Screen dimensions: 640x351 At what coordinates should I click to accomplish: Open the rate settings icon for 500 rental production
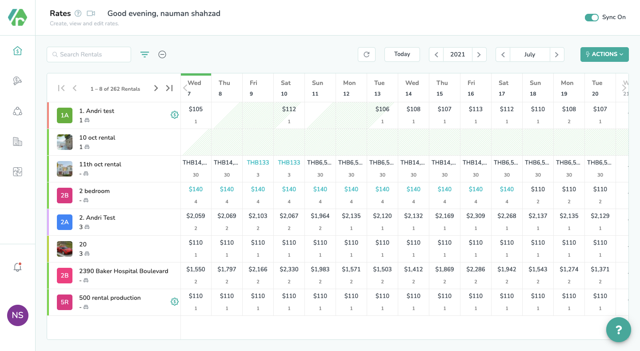click(x=175, y=302)
